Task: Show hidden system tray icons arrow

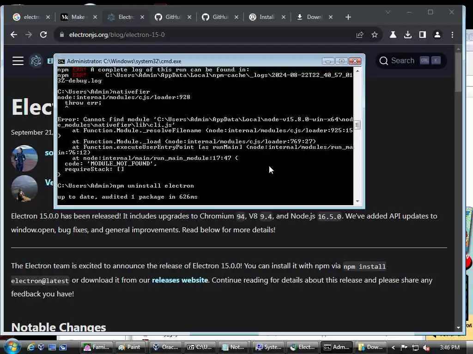Action: click(x=394, y=348)
